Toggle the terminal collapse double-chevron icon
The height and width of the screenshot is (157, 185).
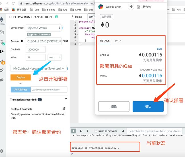73,131
